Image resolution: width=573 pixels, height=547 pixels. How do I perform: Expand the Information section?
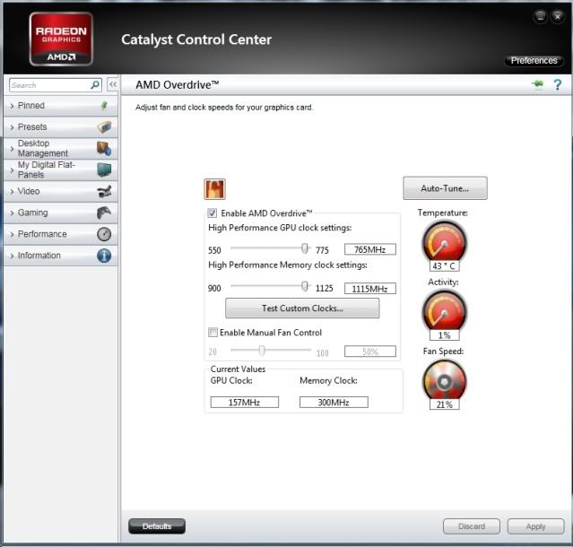coord(60,256)
